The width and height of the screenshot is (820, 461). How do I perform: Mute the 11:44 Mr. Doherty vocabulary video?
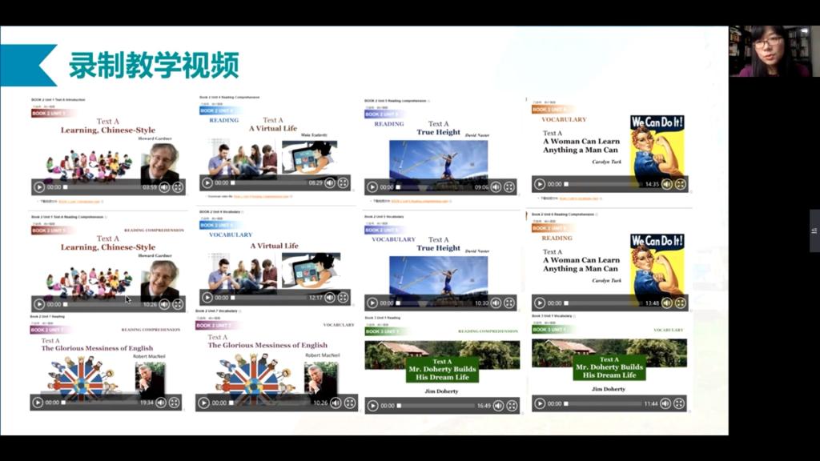click(665, 403)
